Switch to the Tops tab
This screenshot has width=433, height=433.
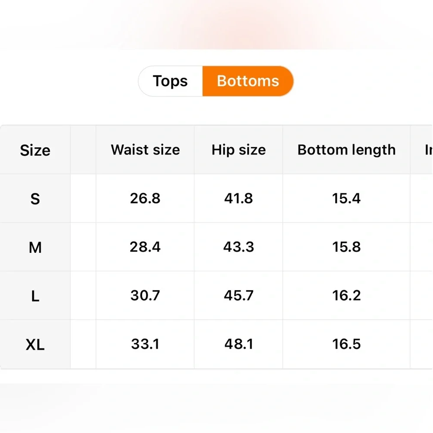point(170,81)
